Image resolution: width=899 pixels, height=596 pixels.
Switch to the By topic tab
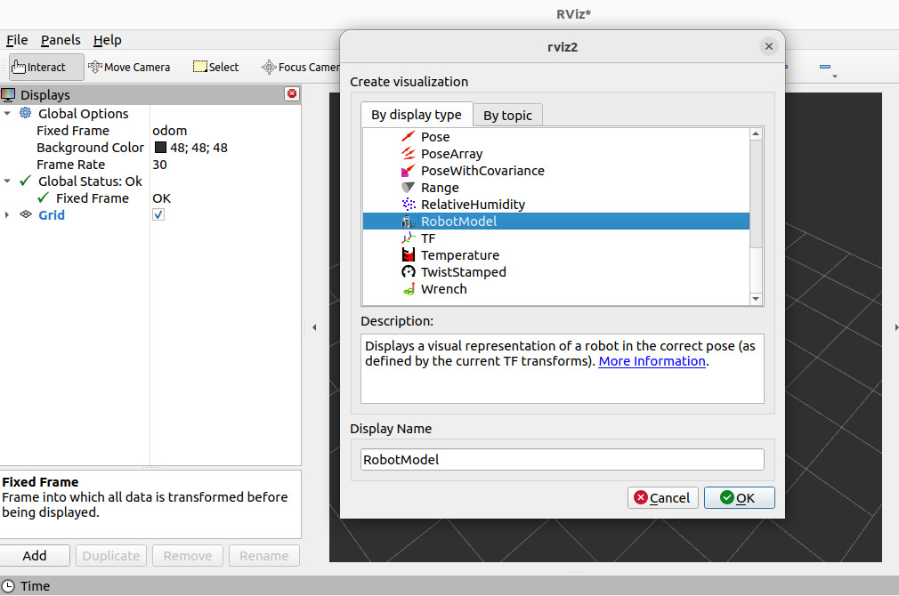[507, 115]
